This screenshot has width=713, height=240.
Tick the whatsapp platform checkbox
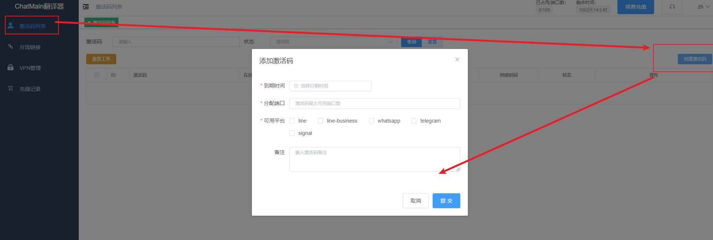[x=371, y=121]
